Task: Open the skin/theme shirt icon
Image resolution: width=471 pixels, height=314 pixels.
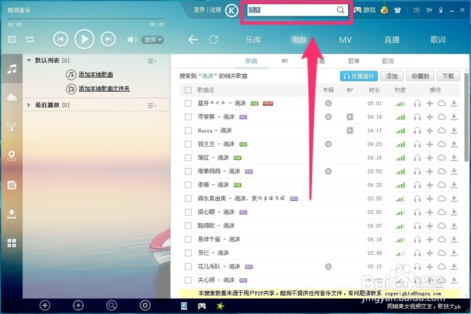Action: tap(398, 9)
